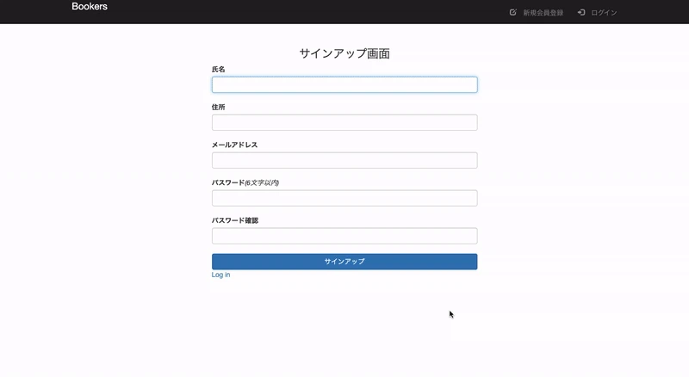Click the サインアップ画面 heading text
The width and height of the screenshot is (689, 377).
344,53
